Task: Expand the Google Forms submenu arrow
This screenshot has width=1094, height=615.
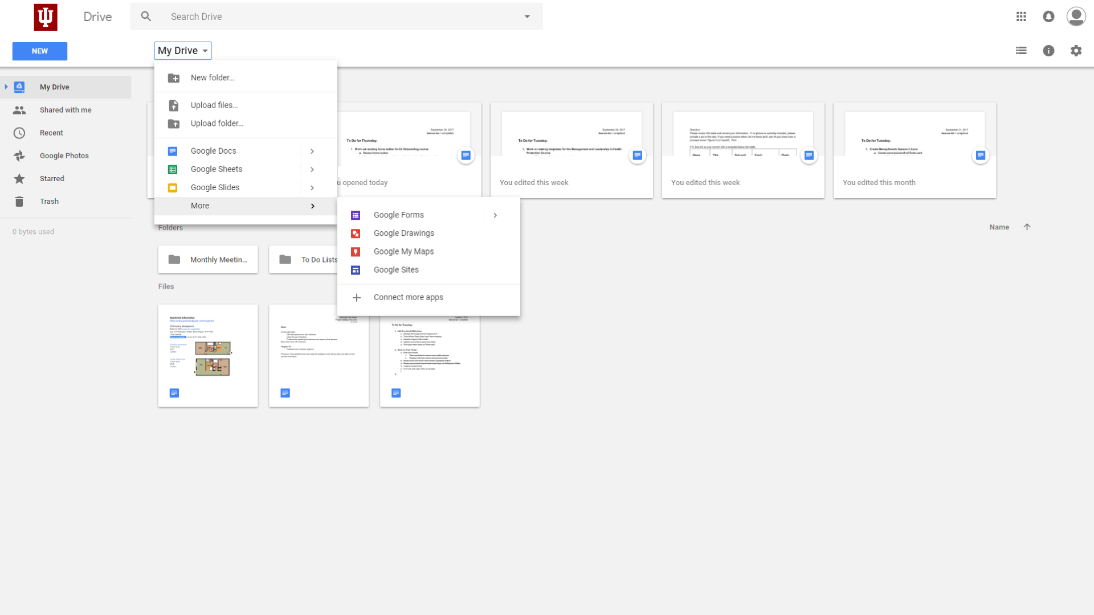Action: click(495, 215)
